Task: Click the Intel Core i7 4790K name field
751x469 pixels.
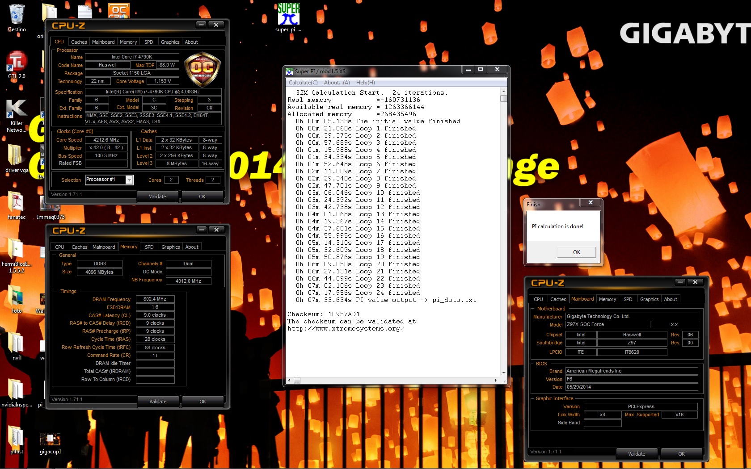Action: coord(132,57)
